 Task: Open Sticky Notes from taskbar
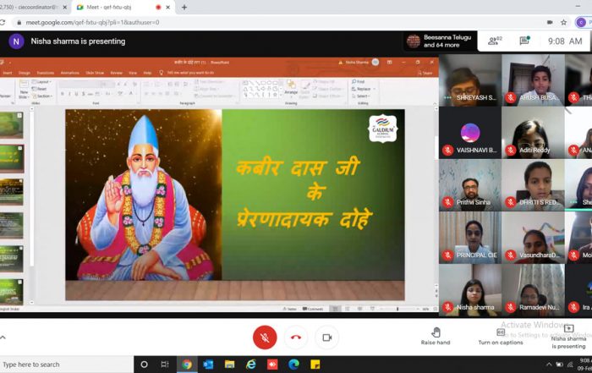(x=315, y=365)
